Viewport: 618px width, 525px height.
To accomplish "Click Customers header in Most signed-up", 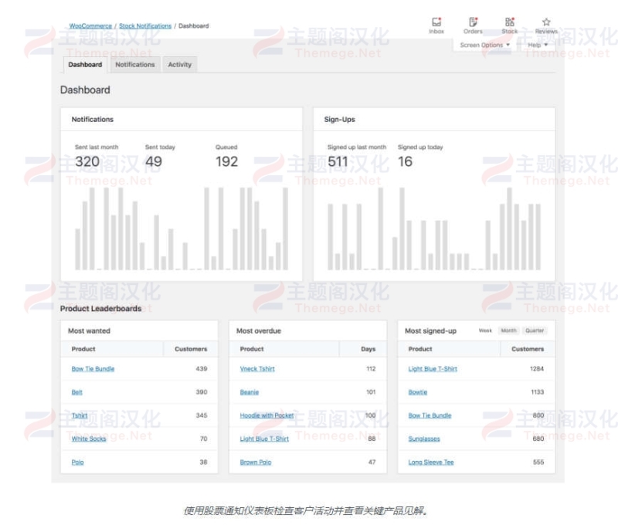I will [528, 349].
